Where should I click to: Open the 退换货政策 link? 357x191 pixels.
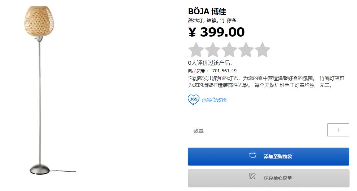tap(215, 100)
